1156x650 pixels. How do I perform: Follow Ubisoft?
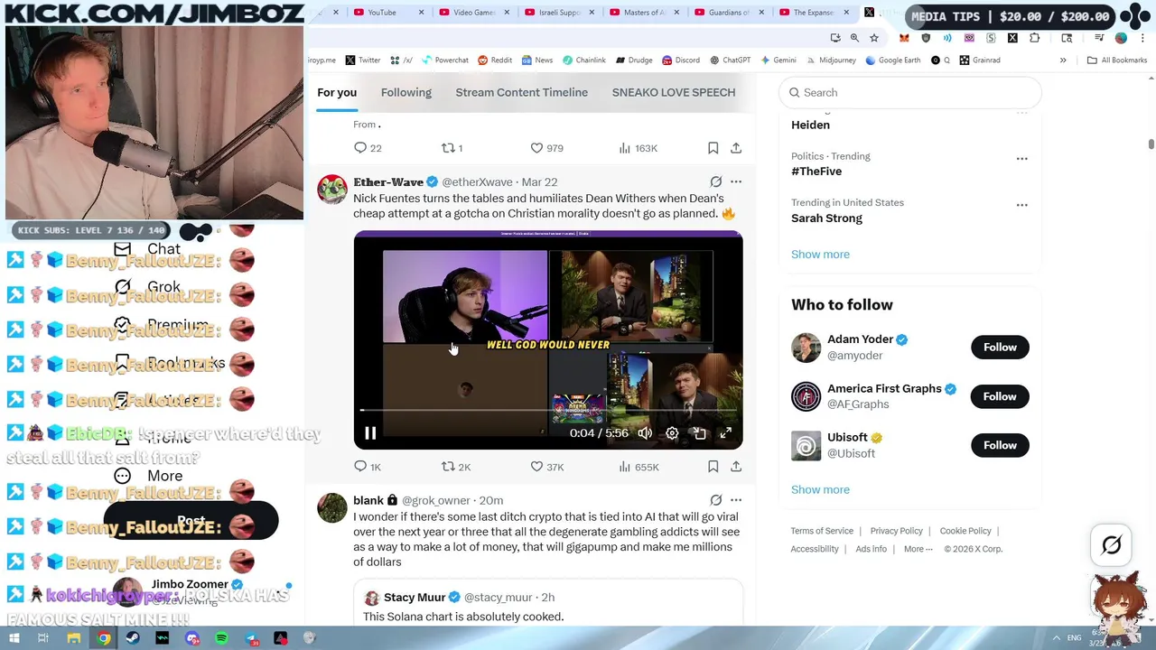click(1000, 445)
